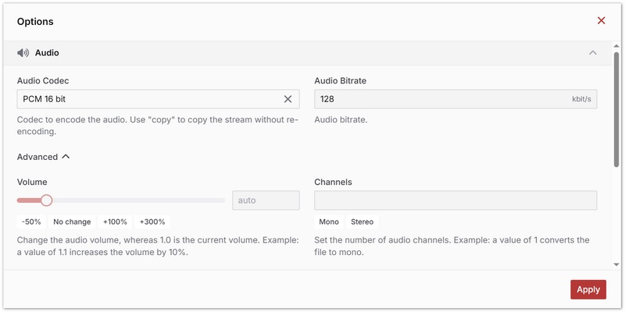Image resolution: width=625 pixels, height=312 pixels.
Task: Click the Audio section header label
Action: 47,53
